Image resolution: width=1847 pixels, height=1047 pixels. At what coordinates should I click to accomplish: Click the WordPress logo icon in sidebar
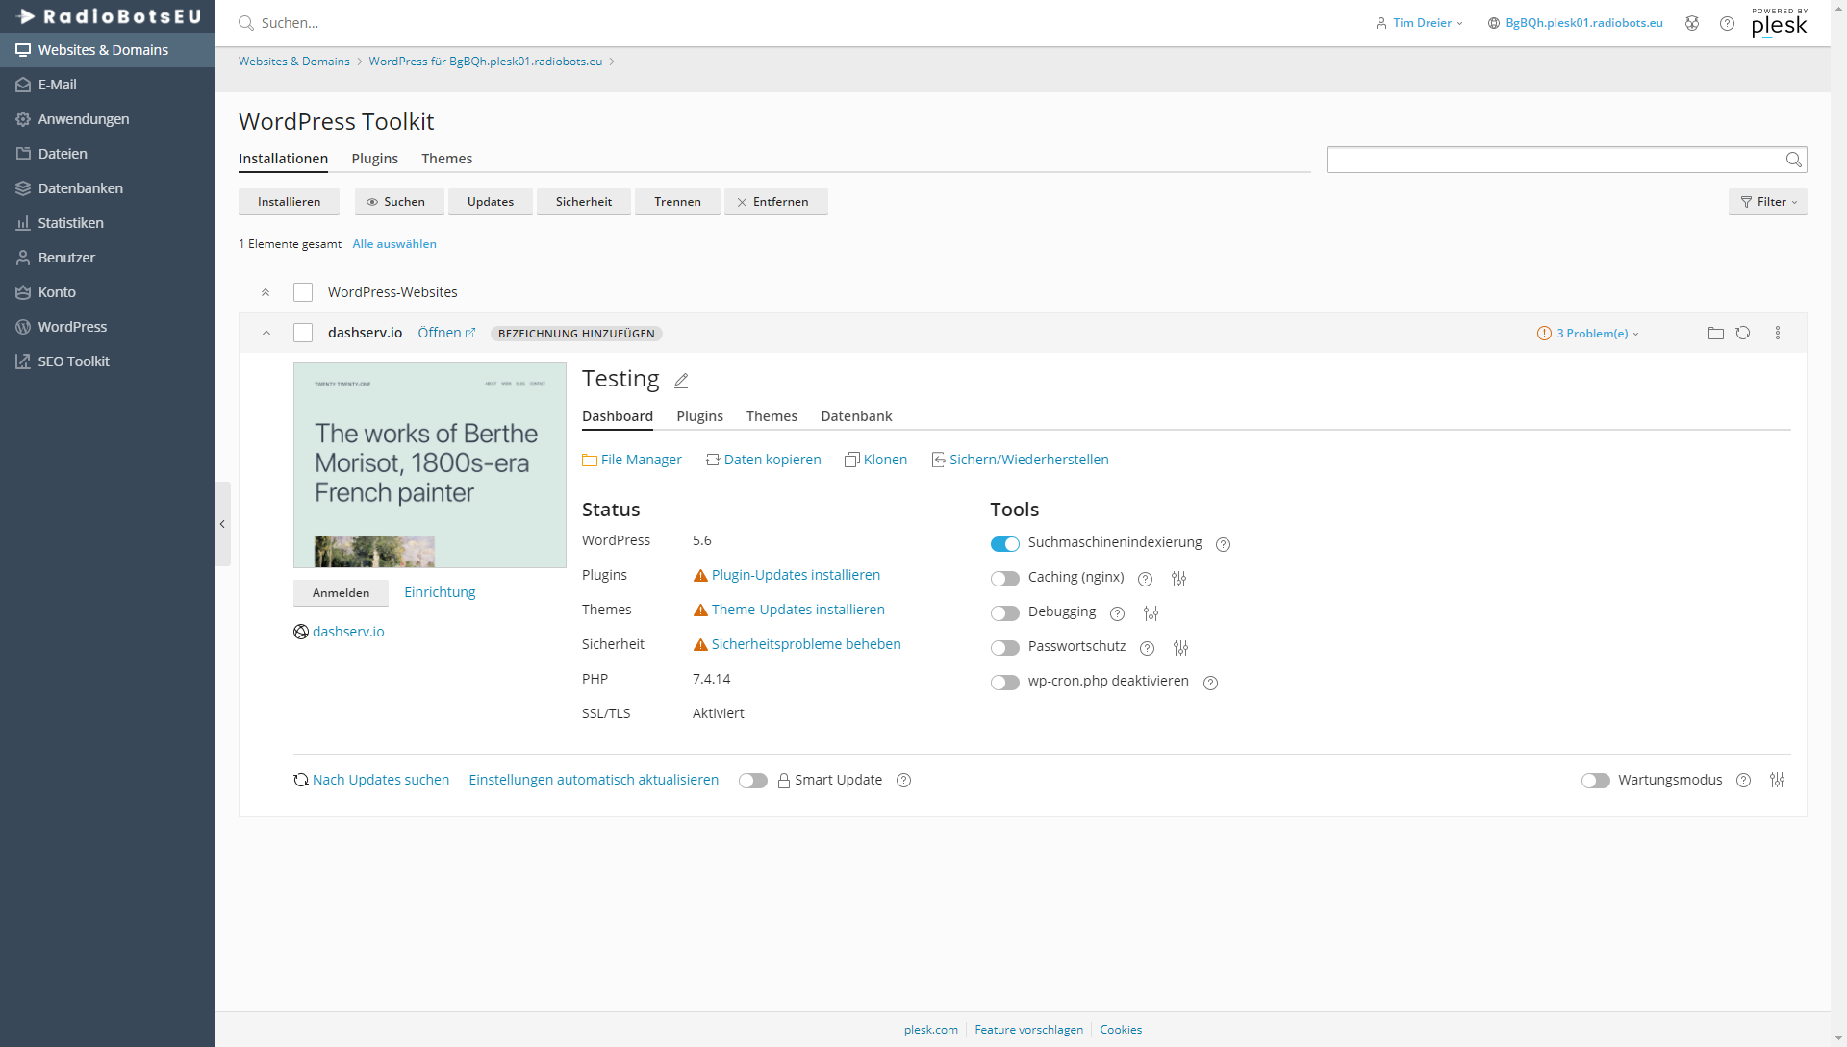click(x=23, y=327)
